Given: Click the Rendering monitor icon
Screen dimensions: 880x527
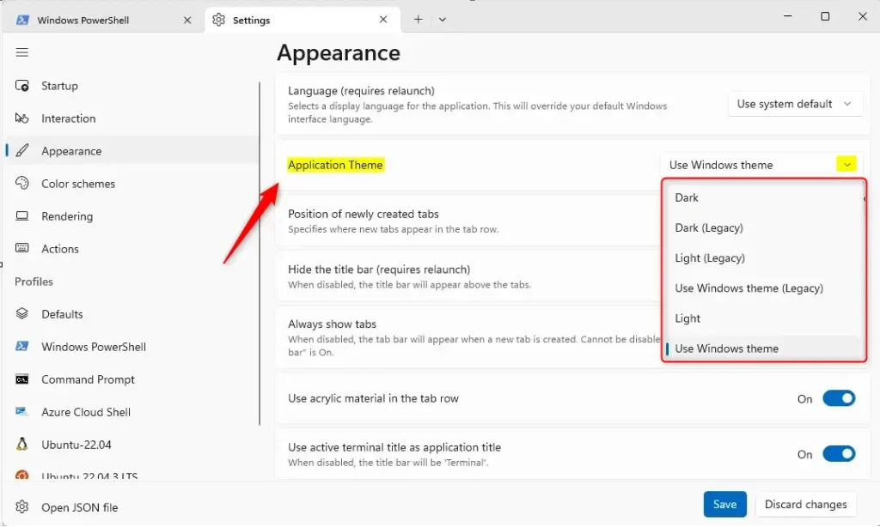Looking at the screenshot, I should pyautogui.click(x=21, y=215).
